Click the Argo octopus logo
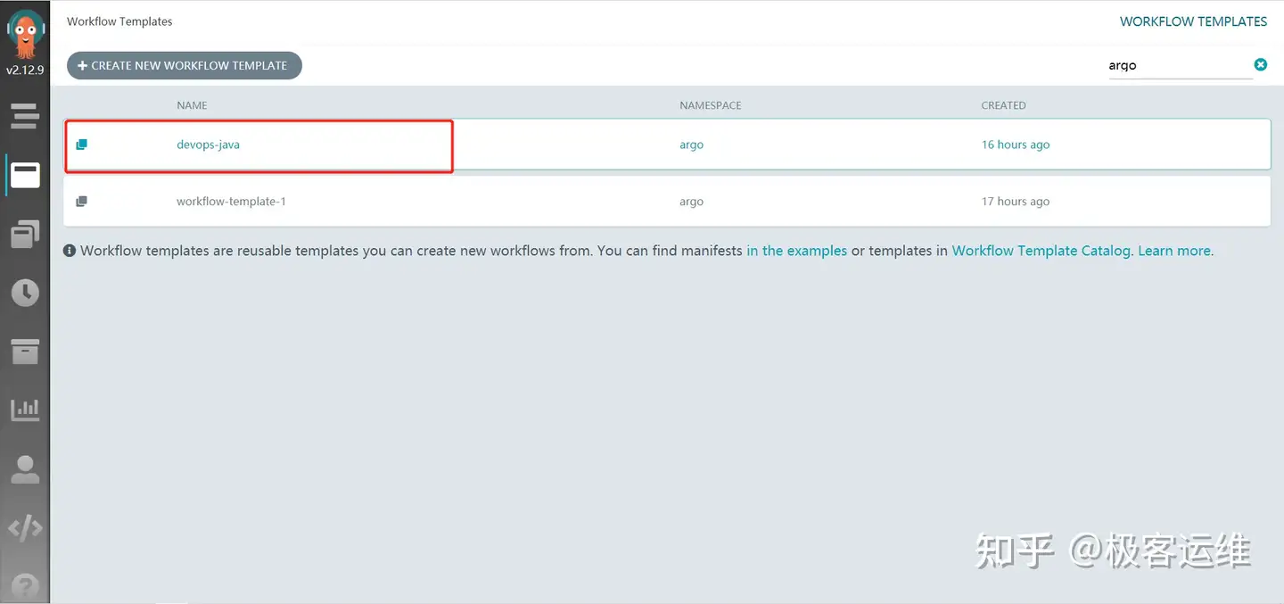Viewport: 1284px width, 604px height. [x=25, y=34]
